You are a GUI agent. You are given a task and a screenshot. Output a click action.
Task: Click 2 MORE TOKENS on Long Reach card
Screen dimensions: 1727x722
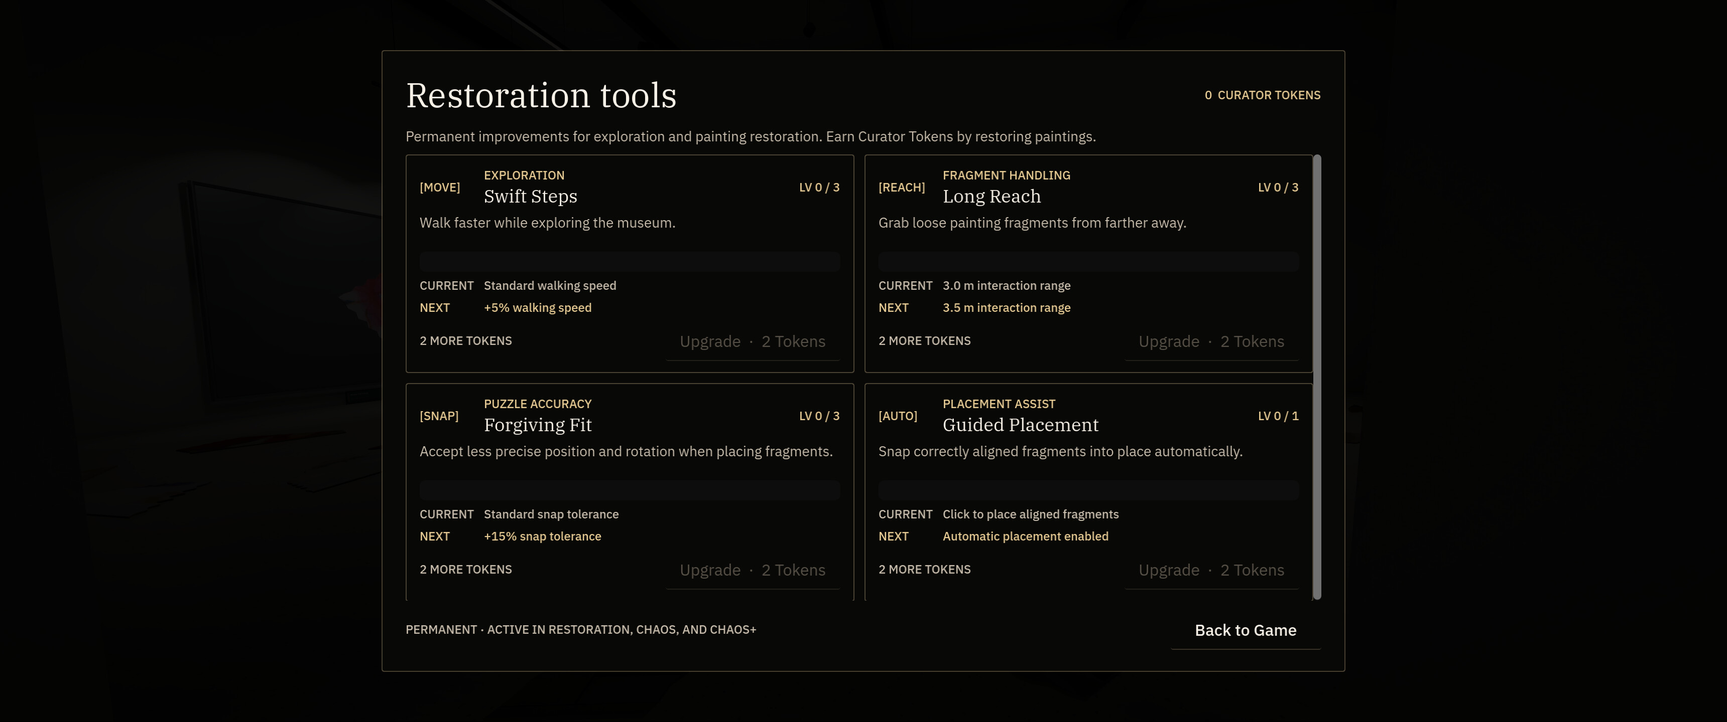925,341
